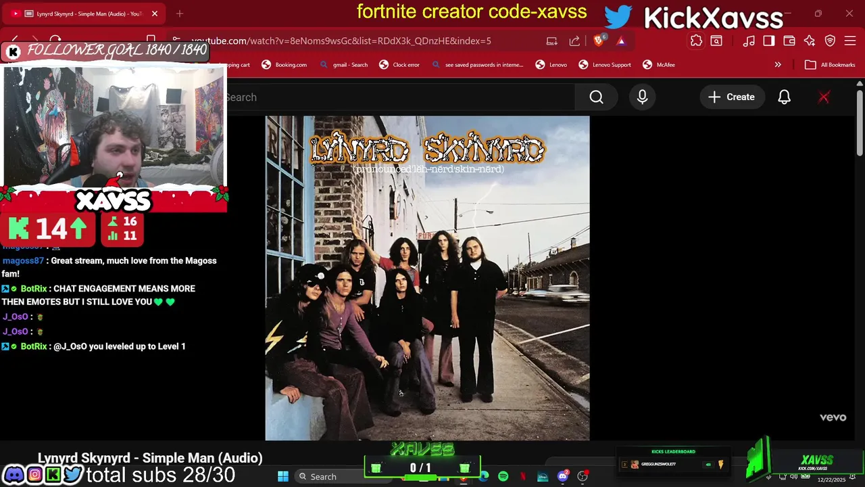This screenshot has width=865, height=487.
Task: Click the share page icon in address bar
Action: point(574,41)
